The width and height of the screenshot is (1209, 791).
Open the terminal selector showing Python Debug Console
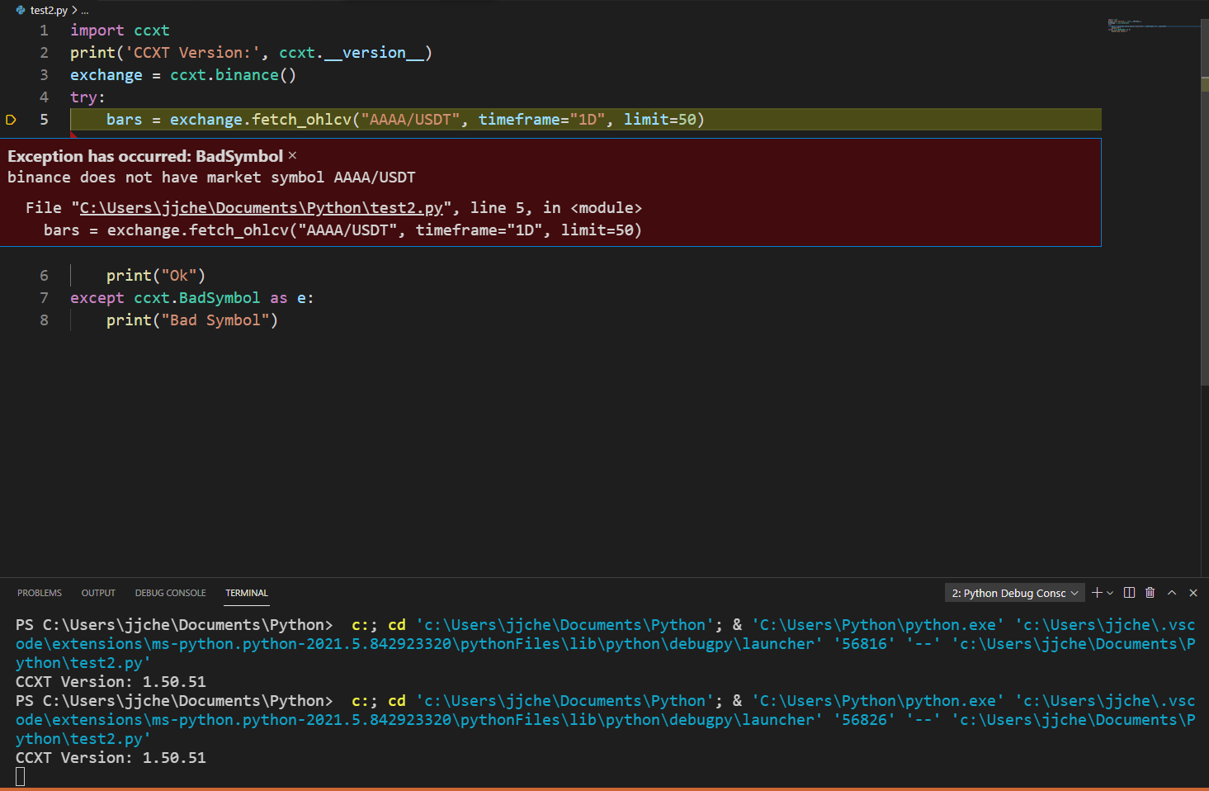click(x=1013, y=592)
